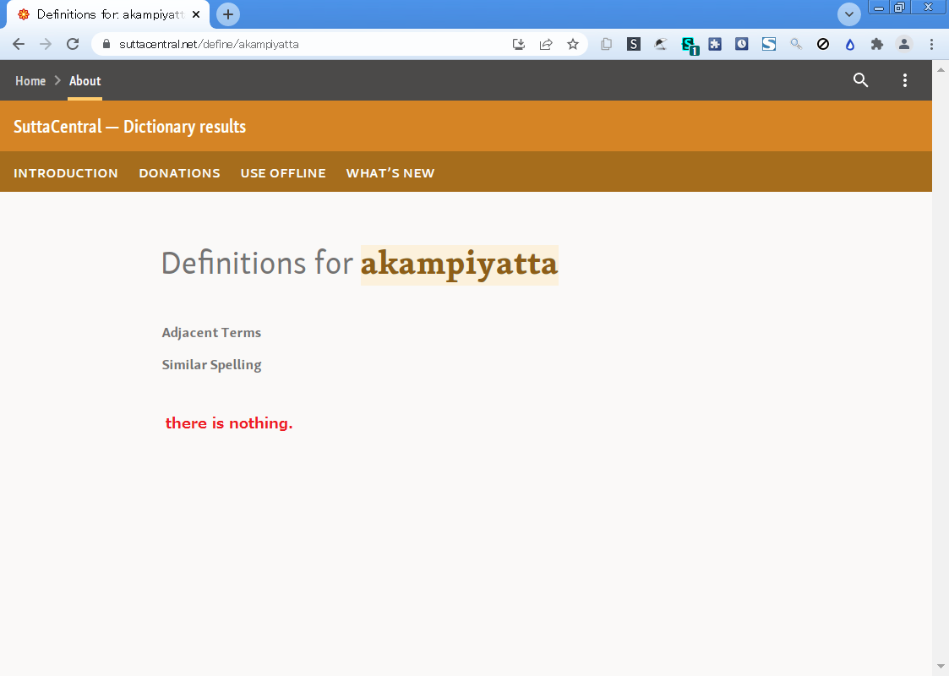949x676 pixels.
Task: Open the Extensions puzzle-piece menu
Action: [x=876, y=44]
